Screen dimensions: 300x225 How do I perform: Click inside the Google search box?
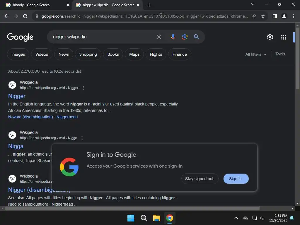[x=103, y=37]
